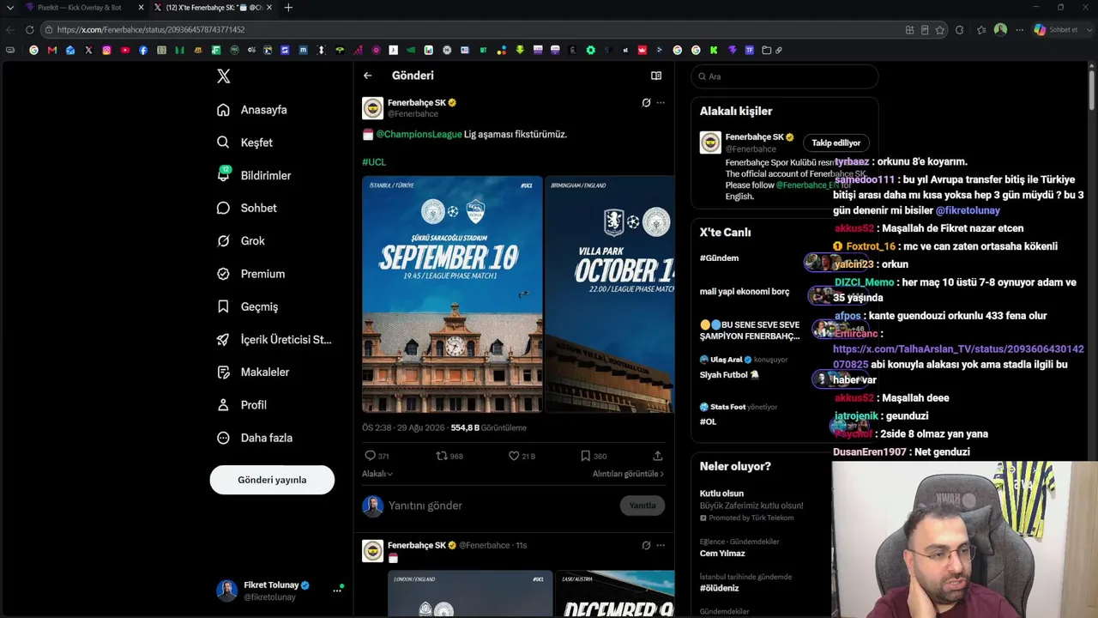Click the browser address bar URL
The width and height of the screenshot is (1098, 618).
[x=151, y=30]
